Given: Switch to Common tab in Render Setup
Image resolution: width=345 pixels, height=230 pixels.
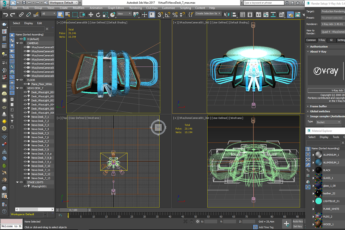Looking at the screenshot, I should click(x=311, y=40).
